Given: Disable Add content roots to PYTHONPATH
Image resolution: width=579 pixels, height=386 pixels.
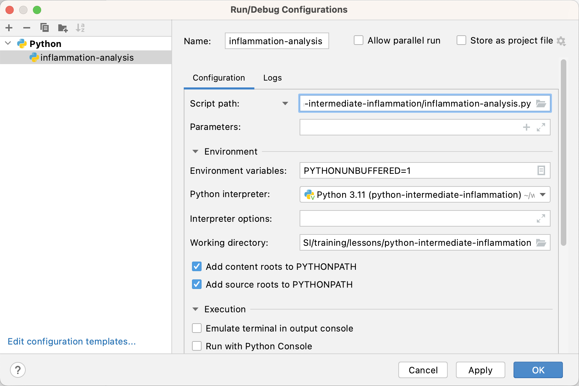Looking at the screenshot, I should (x=197, y=266).
